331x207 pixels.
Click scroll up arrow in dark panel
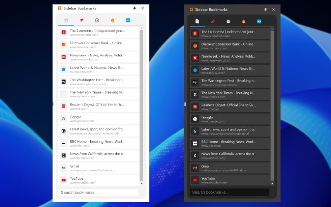point(272,29)
